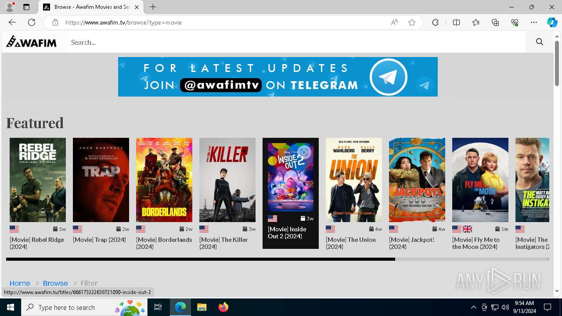This screenshot has height=316, width=562.
Task: Open Copilot sidebar
Action: (x=552, y=22)
